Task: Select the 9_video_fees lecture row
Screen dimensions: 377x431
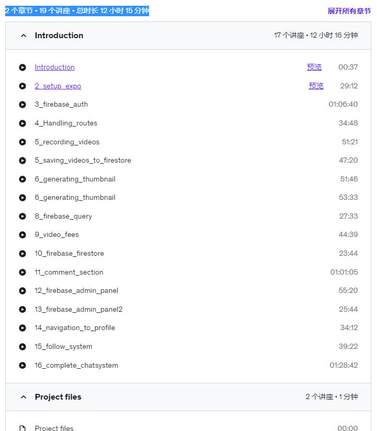Action: click(188, 235)
